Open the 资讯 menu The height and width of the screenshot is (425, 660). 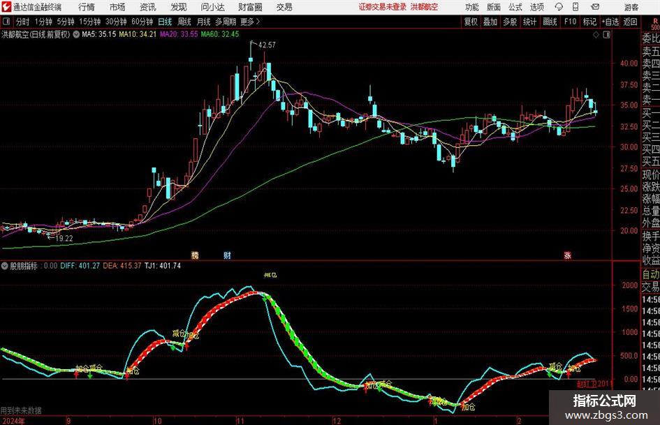point(148,7)
